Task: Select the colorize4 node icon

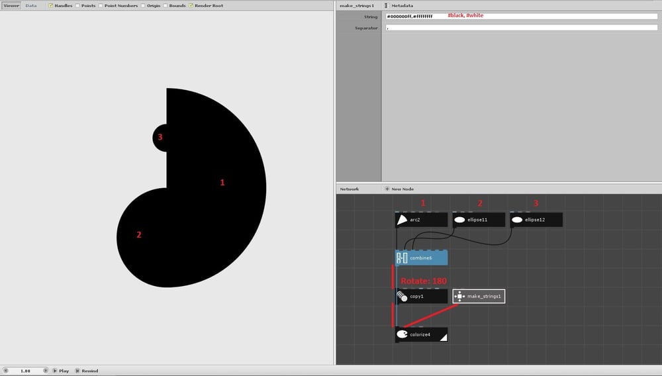Action: (402, 334)
